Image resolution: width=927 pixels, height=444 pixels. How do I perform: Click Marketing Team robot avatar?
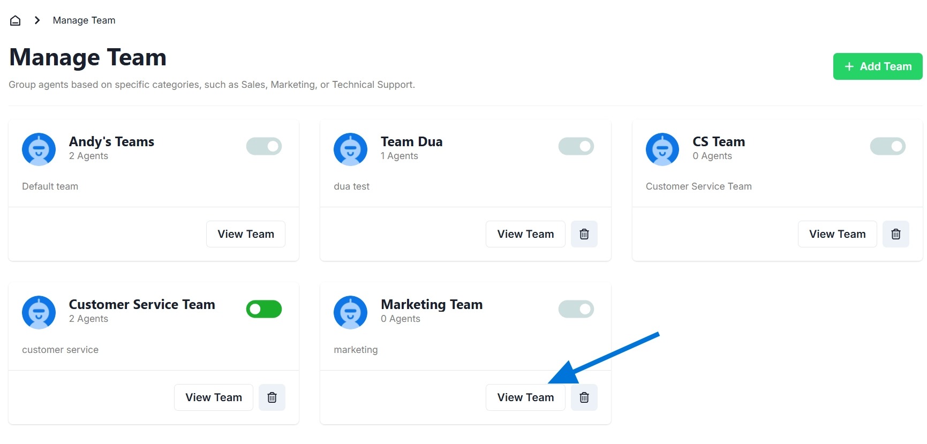350,312
